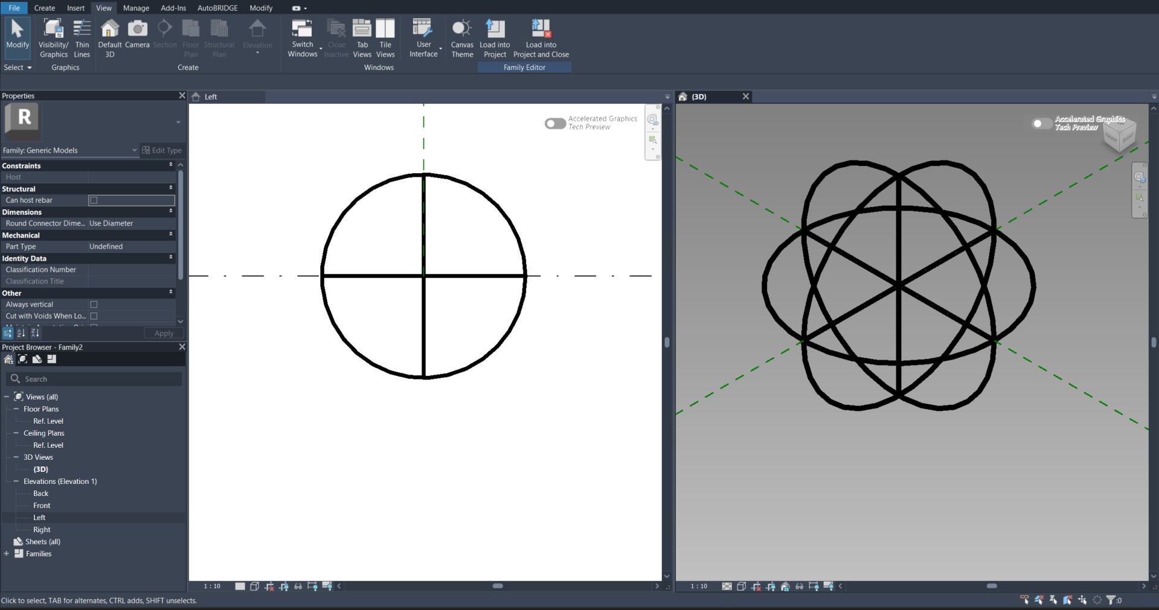Toggle Accelerated Graphics in the Left view
This screenshot has height=610, width=1159.
click(x=554, y=123)
